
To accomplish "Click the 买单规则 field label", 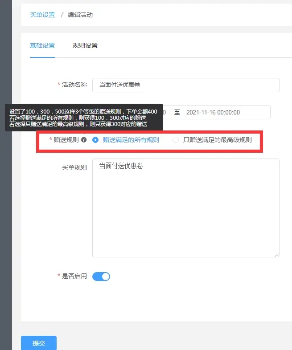I will (74, 167).
